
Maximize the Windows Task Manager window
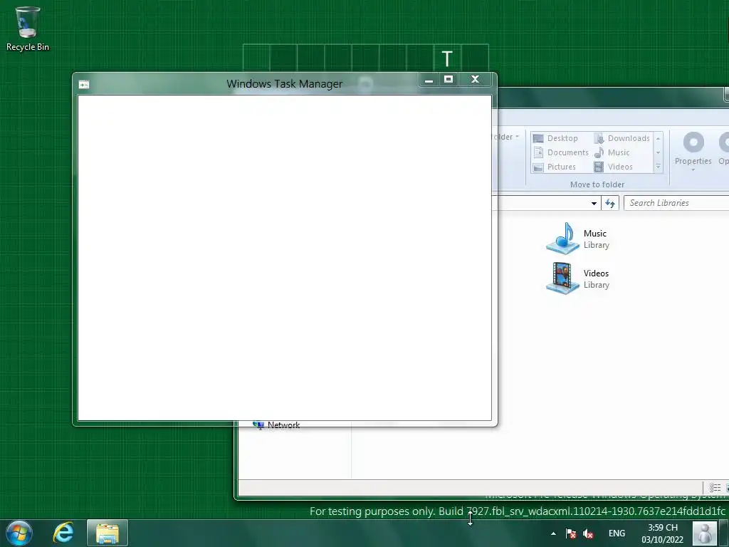(x=449, y=80)
